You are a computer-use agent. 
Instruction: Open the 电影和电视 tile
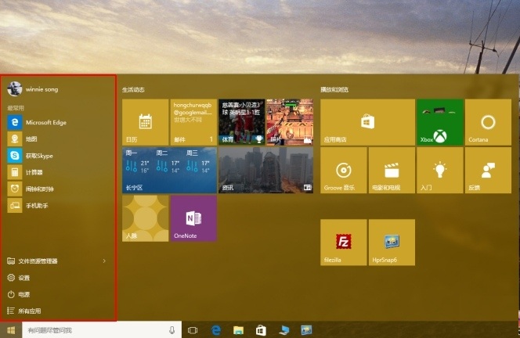[x=392, y=170]
